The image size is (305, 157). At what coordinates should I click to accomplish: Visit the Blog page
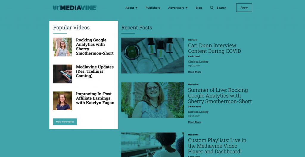click(x=199, y=8)
